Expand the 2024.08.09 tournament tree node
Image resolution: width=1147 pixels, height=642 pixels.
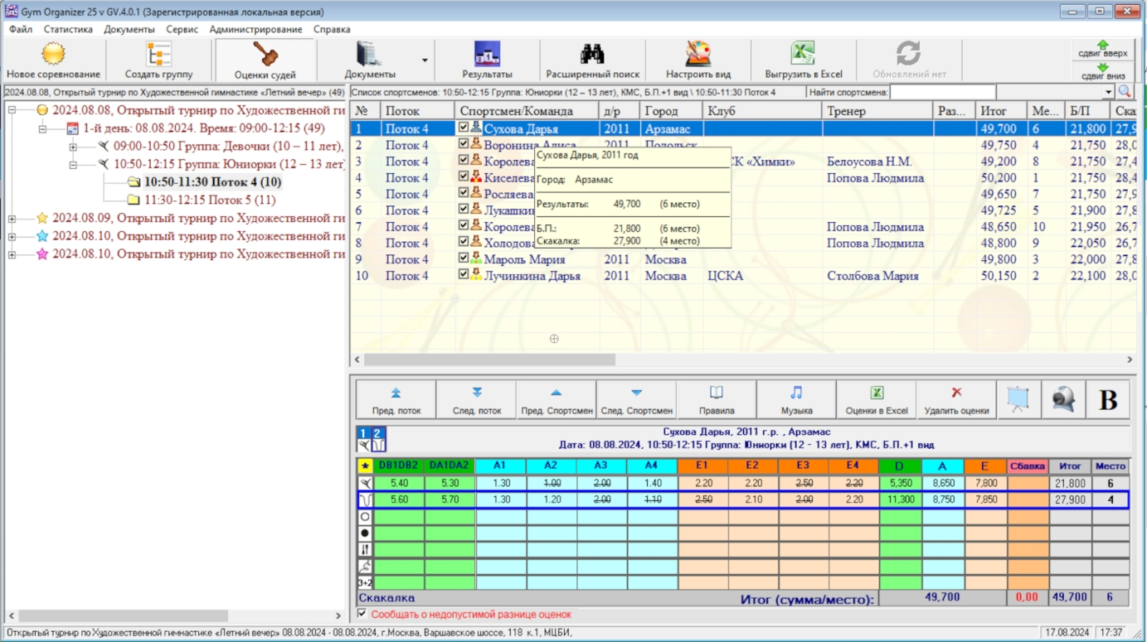point(12,219)
